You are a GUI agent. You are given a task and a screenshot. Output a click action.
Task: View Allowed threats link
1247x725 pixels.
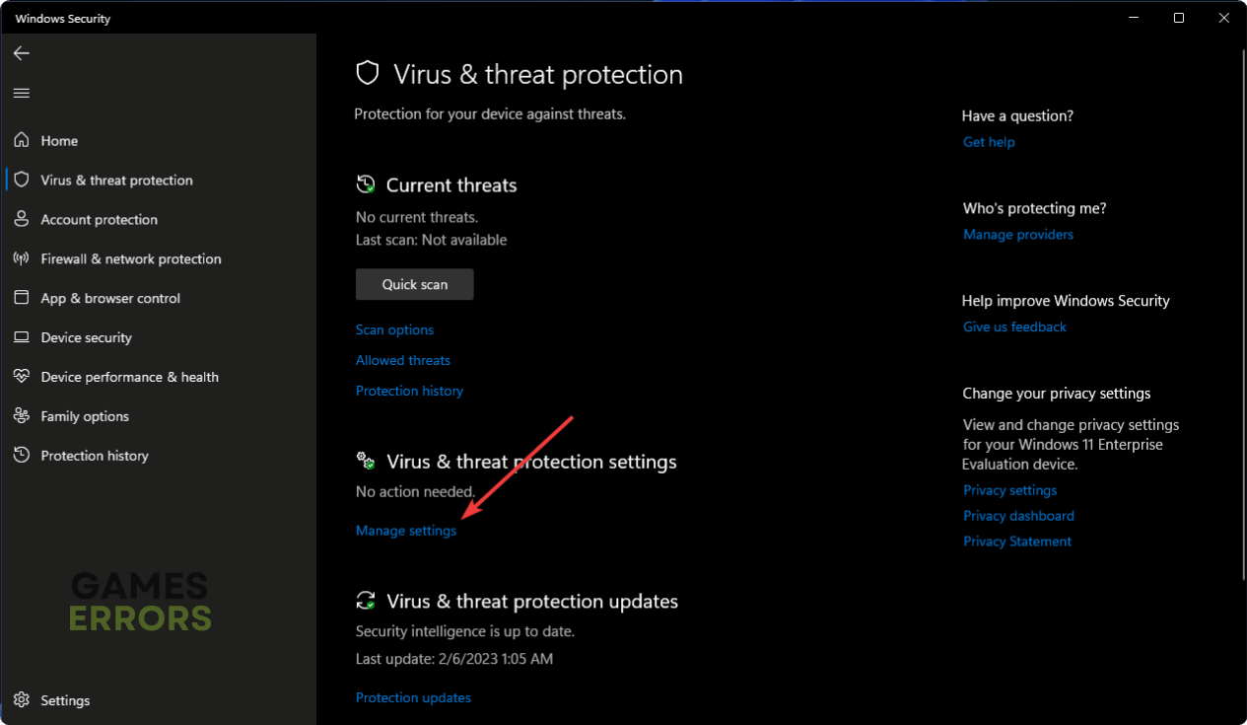(x=403, y=360)
